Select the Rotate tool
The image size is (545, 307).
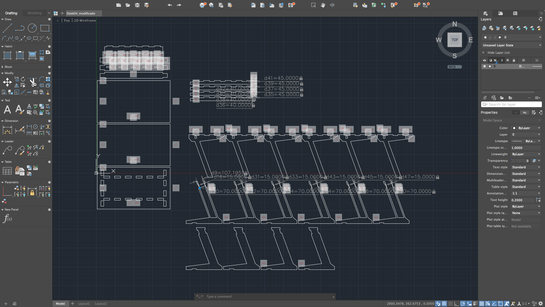click(23, 79)
